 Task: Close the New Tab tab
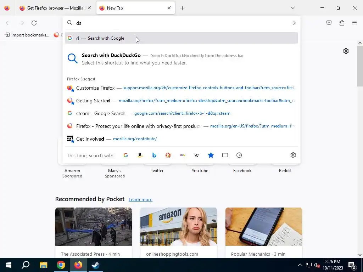169,8
